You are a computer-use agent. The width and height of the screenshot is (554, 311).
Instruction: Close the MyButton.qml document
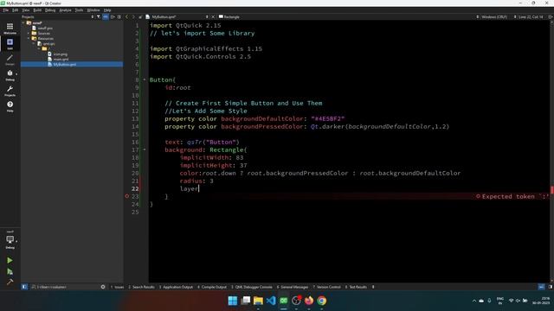(213, 16)
